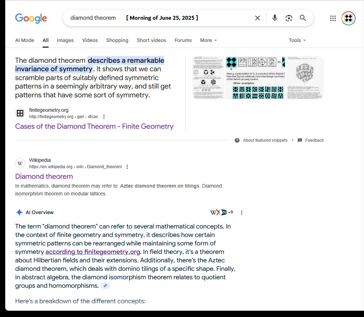Start voice search with the microphone icon
Image resolution: width=364 pixels, height=317 pixels.
pyautogui.click(x=275, y=18)
